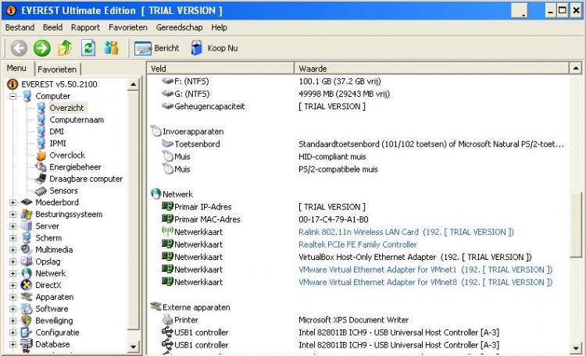
Task: Click the grey Back arrow toolbar icon
Action: tap(19, 48)
